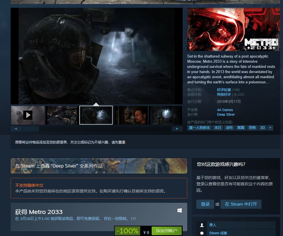Click the 添加到帐户 green button
Screen dimensions: 283x236
pos(166,231)
